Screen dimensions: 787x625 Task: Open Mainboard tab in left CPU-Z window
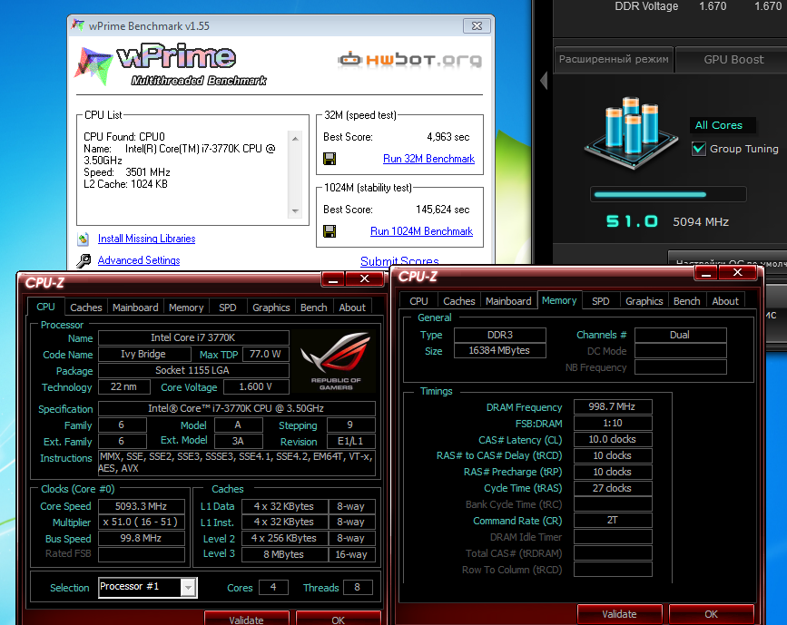click(135, 307)
